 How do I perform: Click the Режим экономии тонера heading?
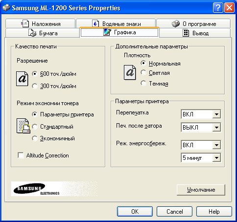coord(47,103)
